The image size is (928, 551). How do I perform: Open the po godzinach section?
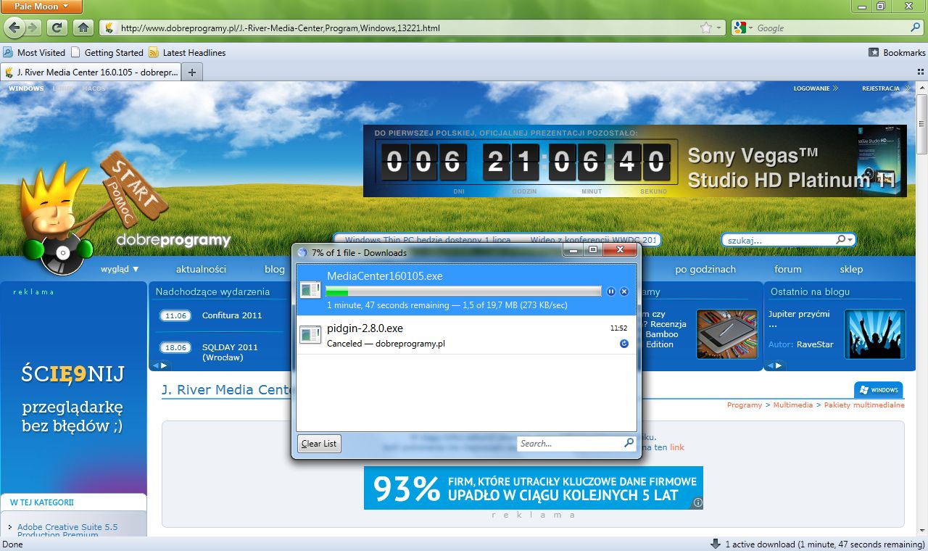(x=705, y=269)
